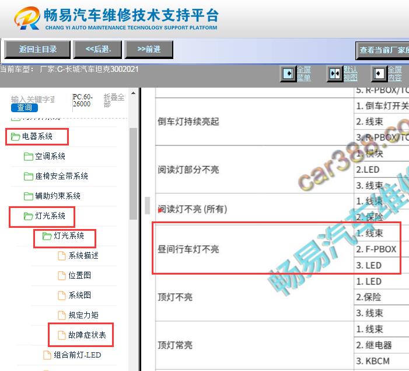
Task: Open the 组合前灯-LED page
Action: [x=77, y=355]
